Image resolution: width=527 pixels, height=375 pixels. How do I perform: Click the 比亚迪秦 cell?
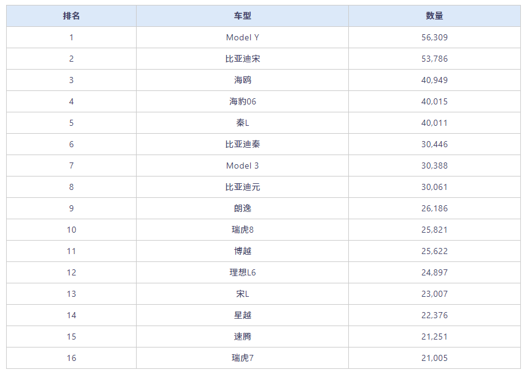point(242,144)
